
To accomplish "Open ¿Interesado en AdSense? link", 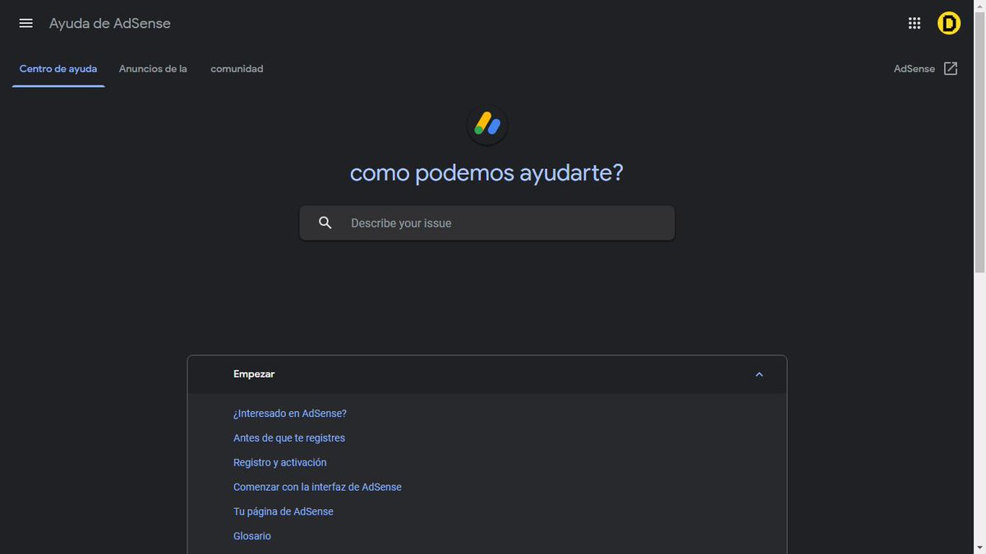I will (x=290, y=414).
